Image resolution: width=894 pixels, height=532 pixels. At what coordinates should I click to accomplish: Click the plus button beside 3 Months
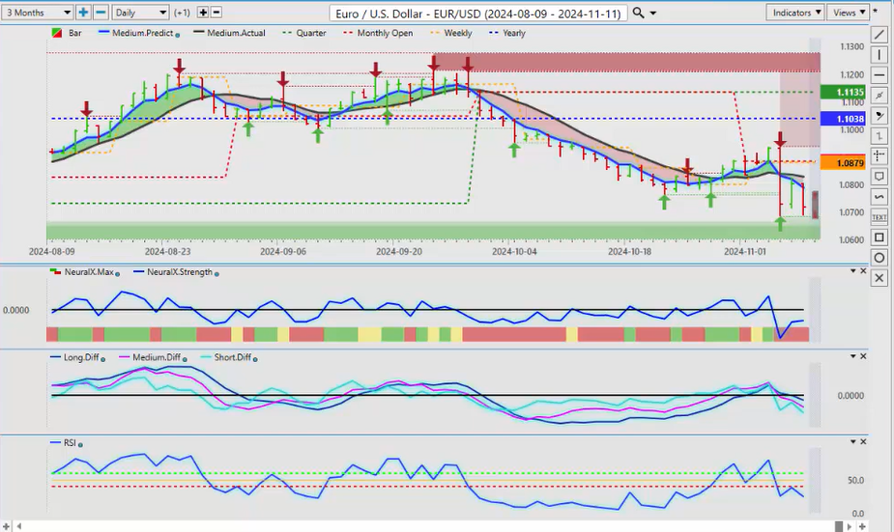[83, 13]
